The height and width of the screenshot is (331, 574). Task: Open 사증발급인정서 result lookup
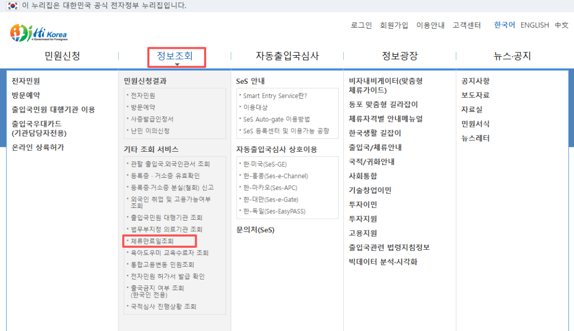click(x=152, y=119)
